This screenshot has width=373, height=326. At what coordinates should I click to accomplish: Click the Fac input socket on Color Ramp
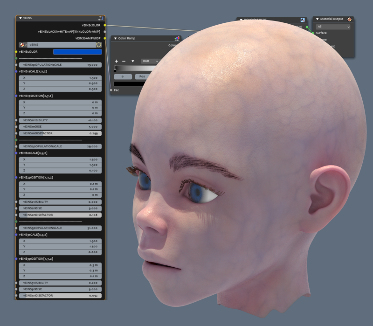[111, 90]
